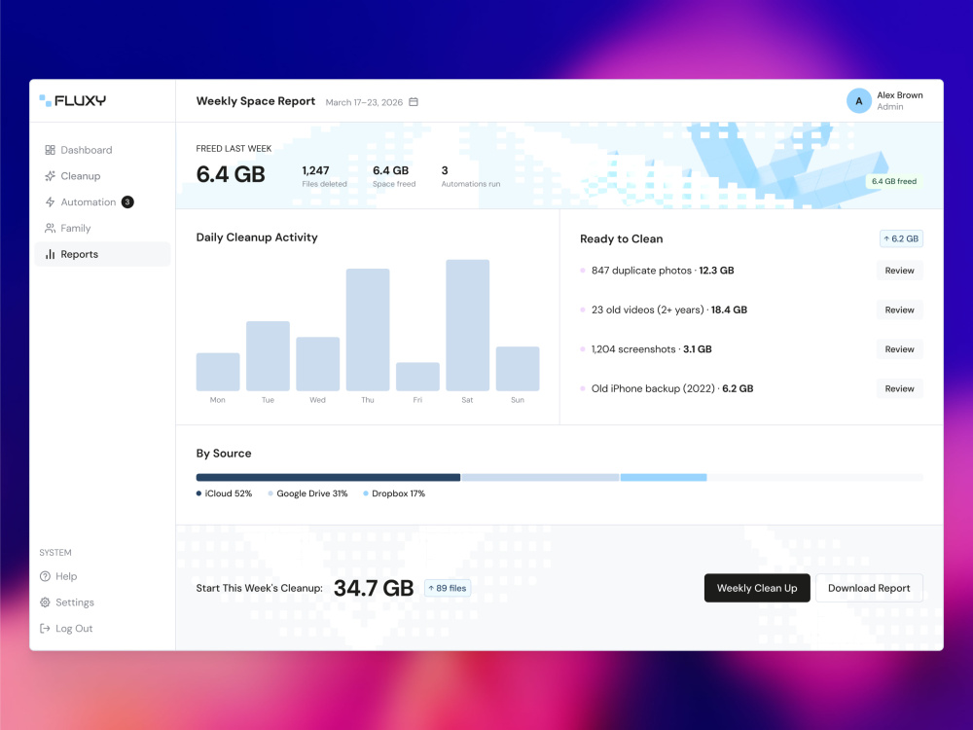Click the Saturday bar in the chart
Image resolution: width=973 pixels, height=730 pixels.
(x=468, y=325)
